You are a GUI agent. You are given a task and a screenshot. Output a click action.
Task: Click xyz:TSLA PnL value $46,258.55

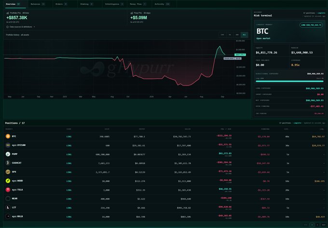225,189
